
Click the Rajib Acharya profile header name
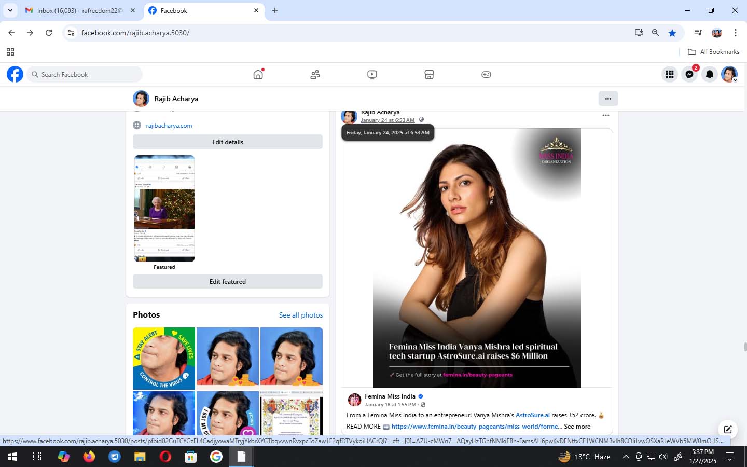pos(176,99)
